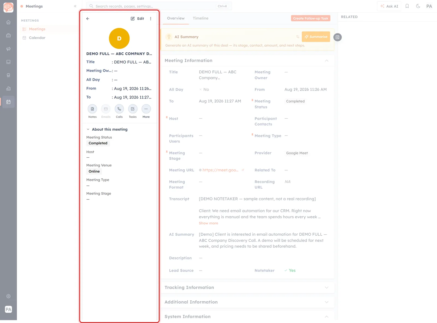
Task: Collapse the Meeting Information section
Action: 326,61
